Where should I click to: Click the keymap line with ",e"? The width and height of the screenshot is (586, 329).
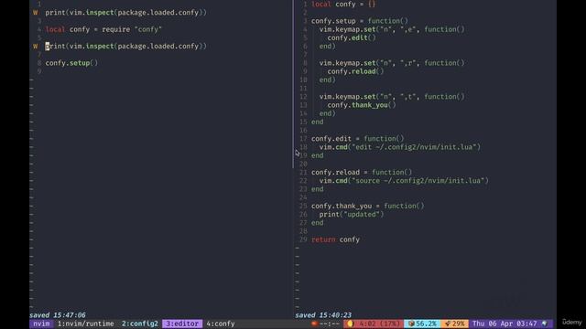[392, 29]
